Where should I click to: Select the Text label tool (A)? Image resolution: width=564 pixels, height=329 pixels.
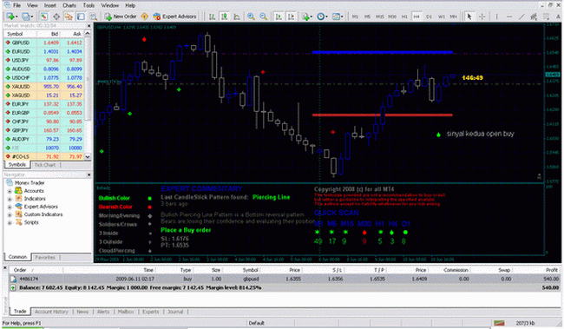tap(558, 16)
